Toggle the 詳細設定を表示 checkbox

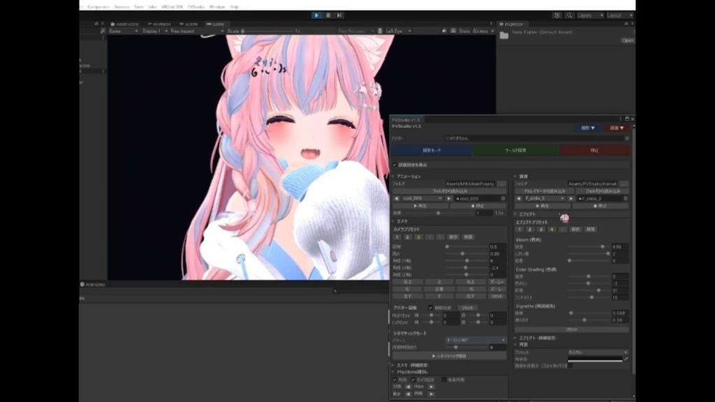[x=394, y=163]
